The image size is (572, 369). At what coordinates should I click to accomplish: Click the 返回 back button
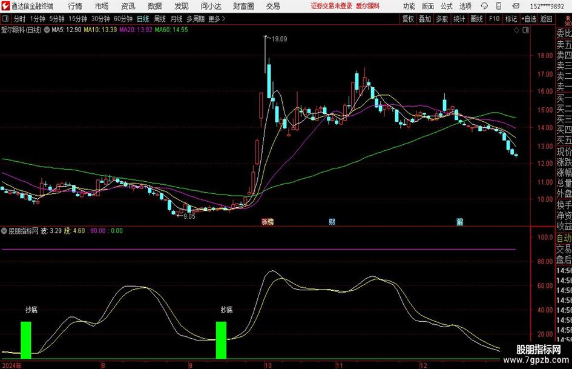click(x=546, y=19)
